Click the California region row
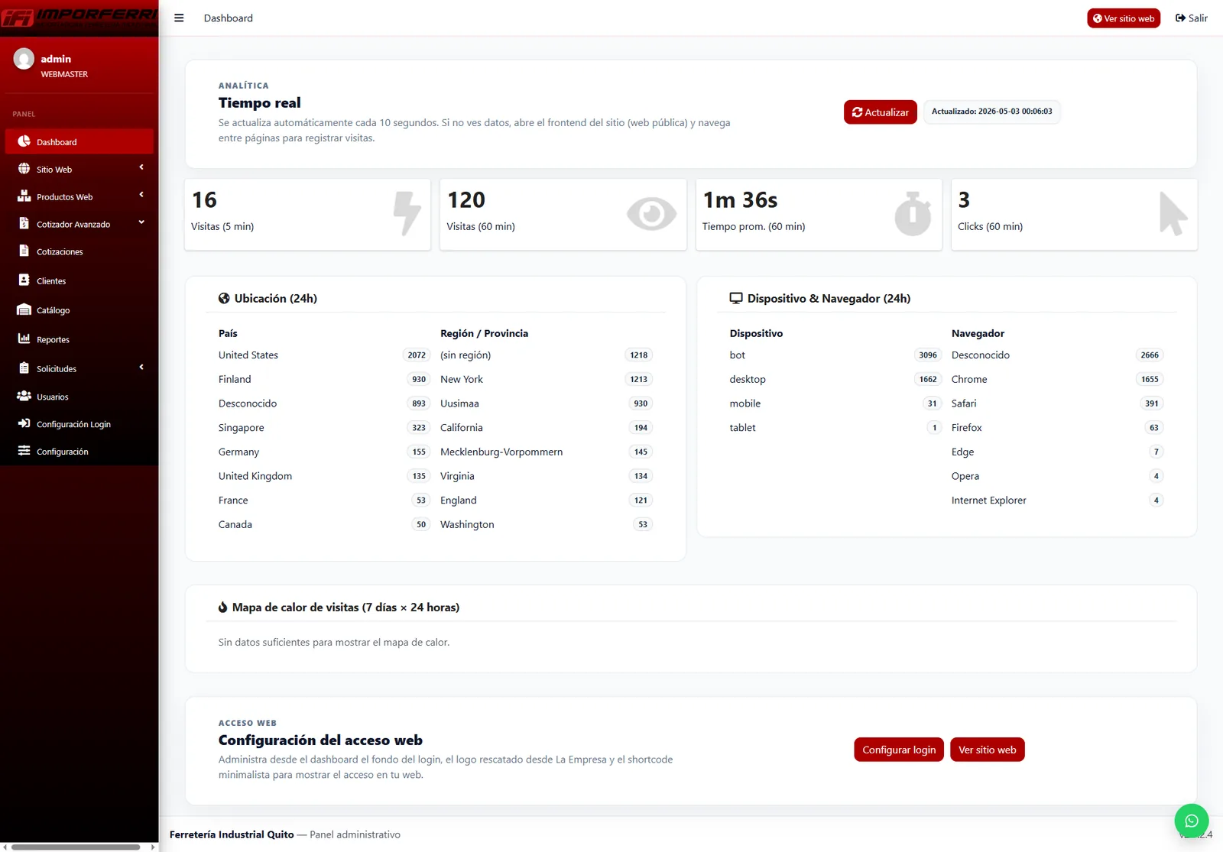Screen dimensions: 1223x852 click(547, 428)
